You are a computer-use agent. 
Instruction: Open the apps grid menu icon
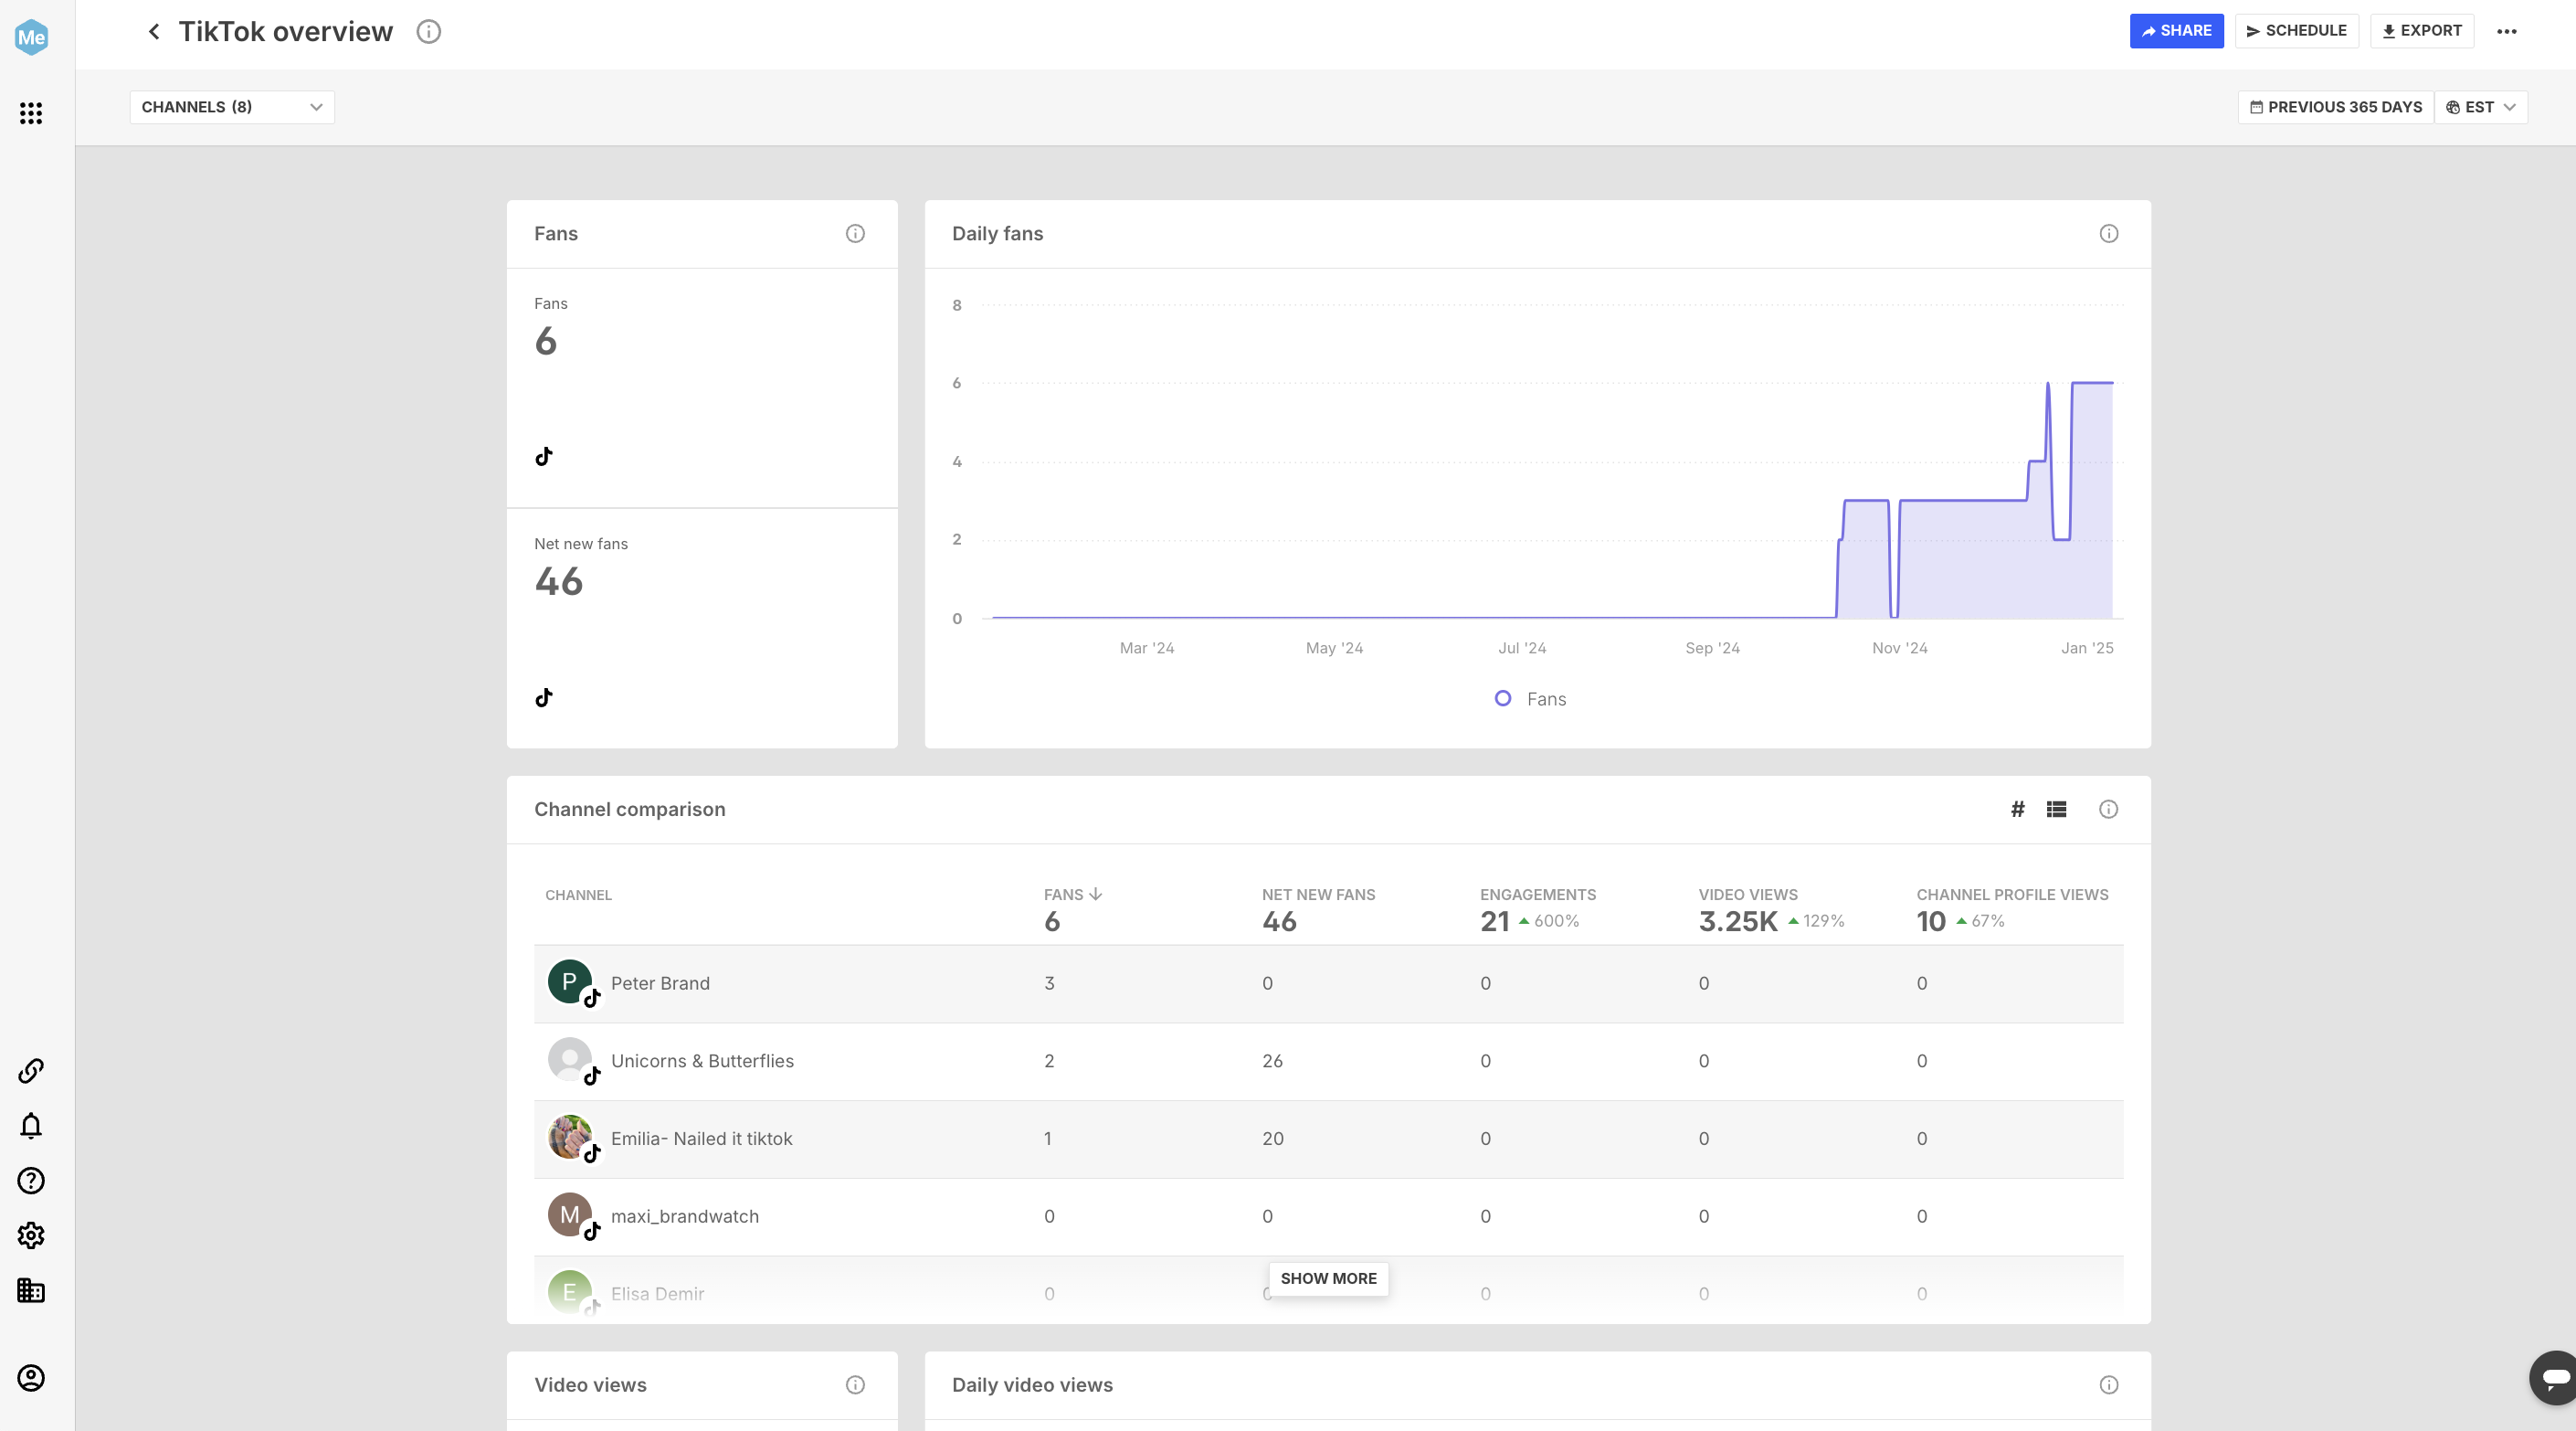point(31,113)
